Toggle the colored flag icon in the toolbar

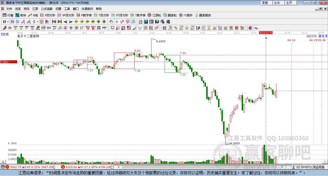47,22
